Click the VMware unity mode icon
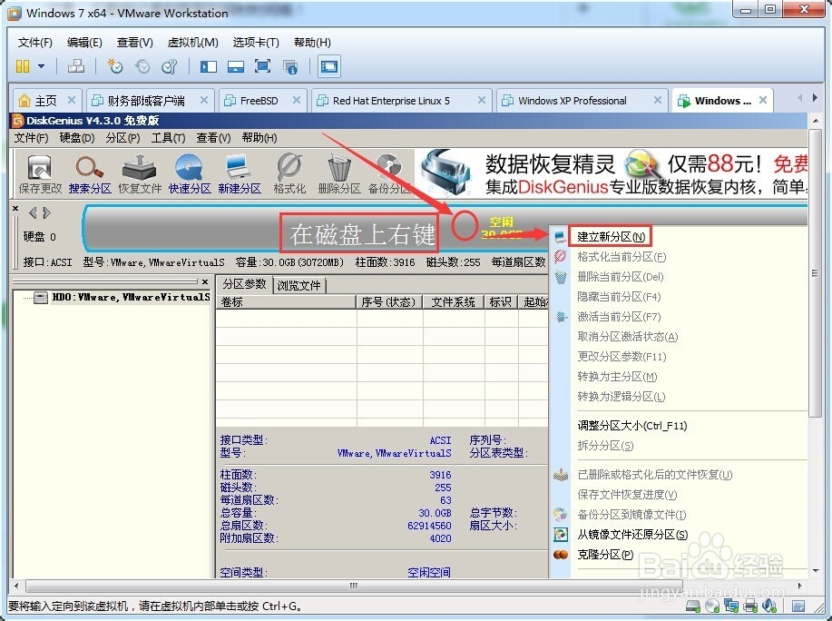Image resolution: width=832 pixels, height=621 pixels. click(x=290, y=66)
